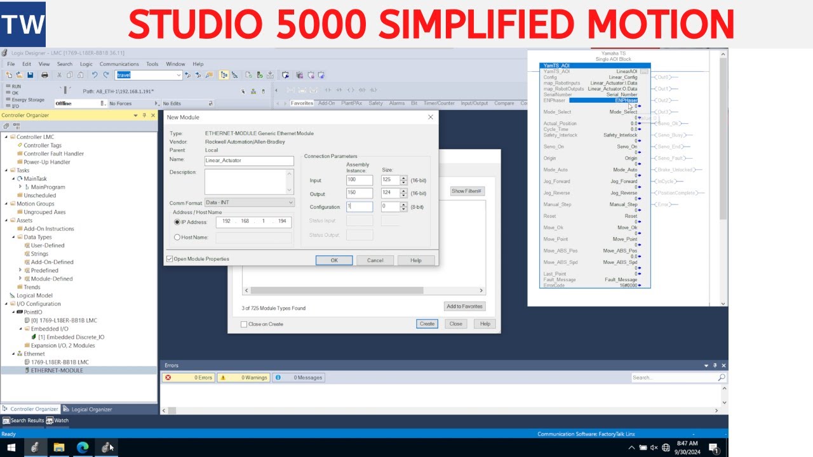Expand the MainProgram tree node
This screenshot has height=457, width=813.
click(20, 187)
